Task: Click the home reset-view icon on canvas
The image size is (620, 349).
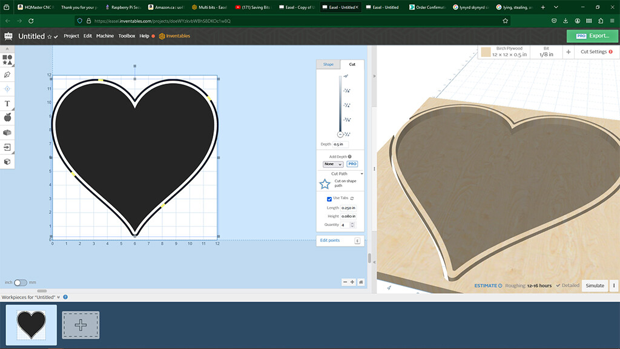Action: [x=361, y=282]
